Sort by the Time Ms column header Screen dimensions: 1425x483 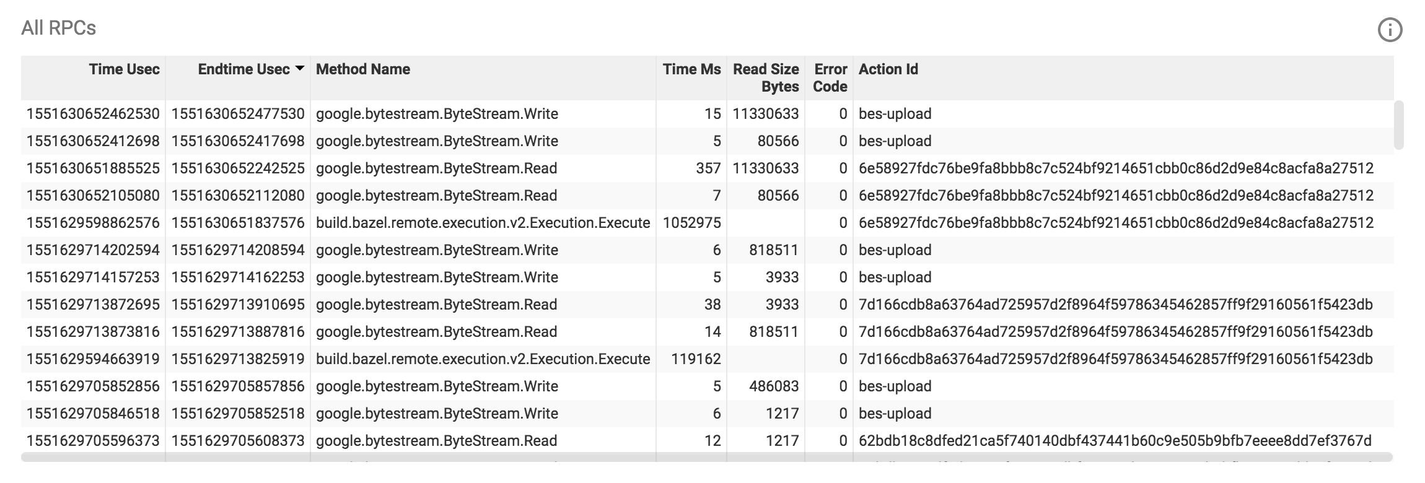click(691, 69)
